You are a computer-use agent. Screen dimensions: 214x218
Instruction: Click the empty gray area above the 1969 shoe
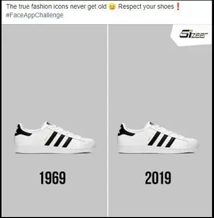pyautogui.click(x=55, y=71)
